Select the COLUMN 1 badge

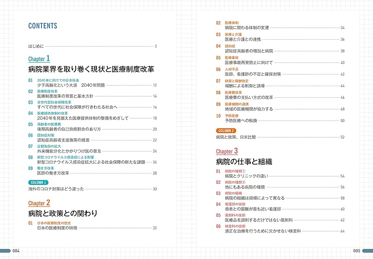(x=39, y=182)
